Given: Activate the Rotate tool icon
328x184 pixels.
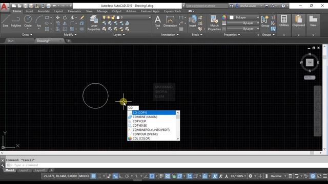Looking at the screenshot, I should pyautogui.click(x=65, y=17).
